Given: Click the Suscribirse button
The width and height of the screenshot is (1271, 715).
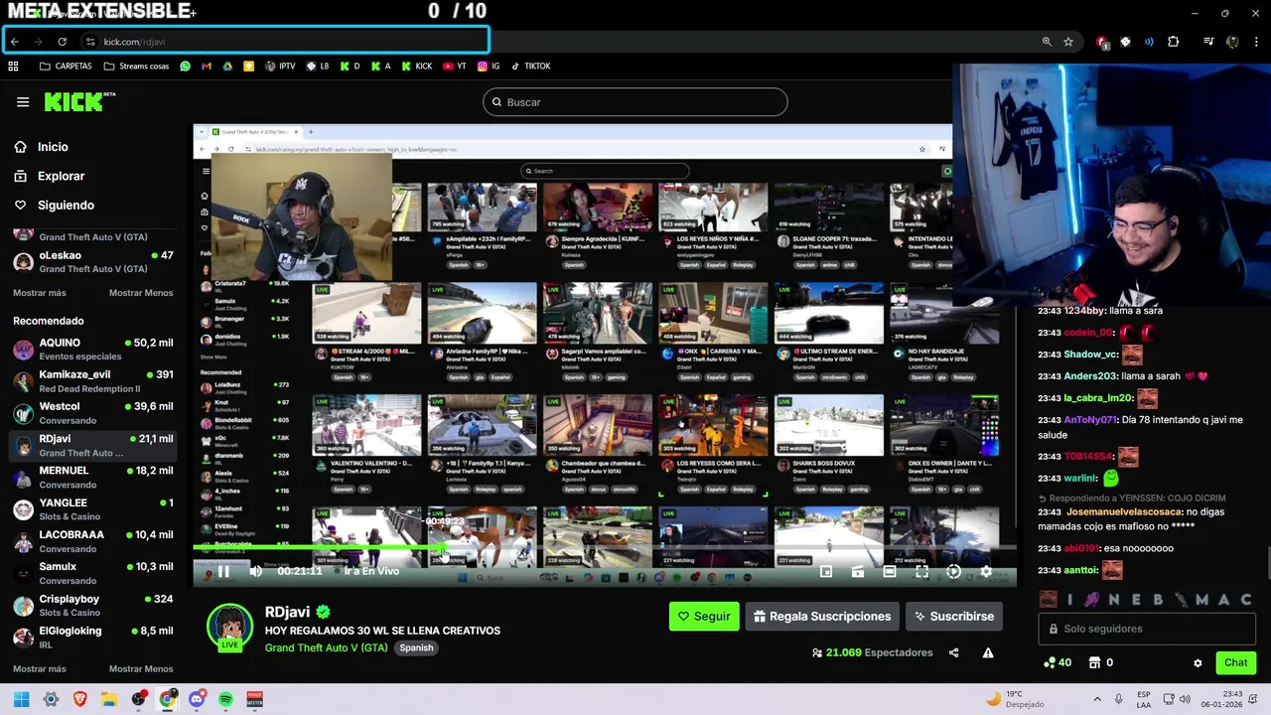Looking at the screenshot, I should click(x=953, y=616).
